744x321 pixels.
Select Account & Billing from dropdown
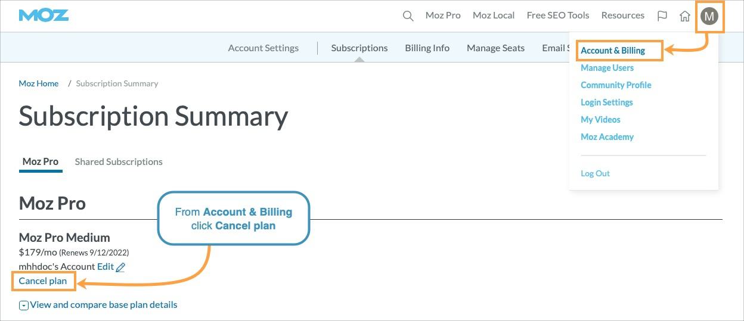613,51
